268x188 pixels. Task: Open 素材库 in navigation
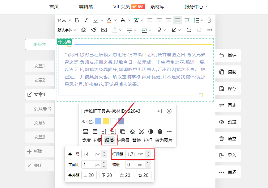click(157, 7)
